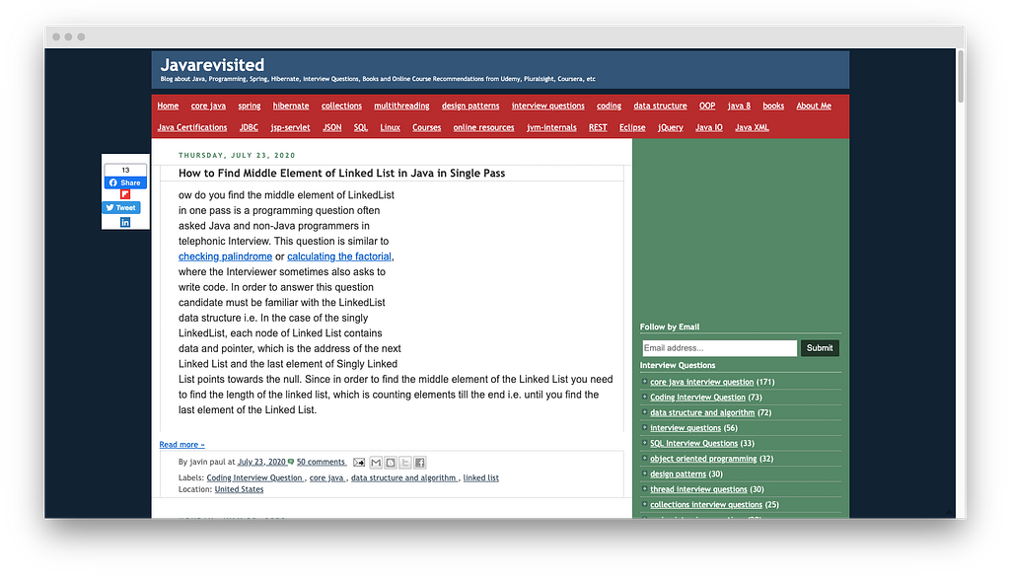Click the Email address input field
Screen dimensions: 1010x582
point(719,348)
